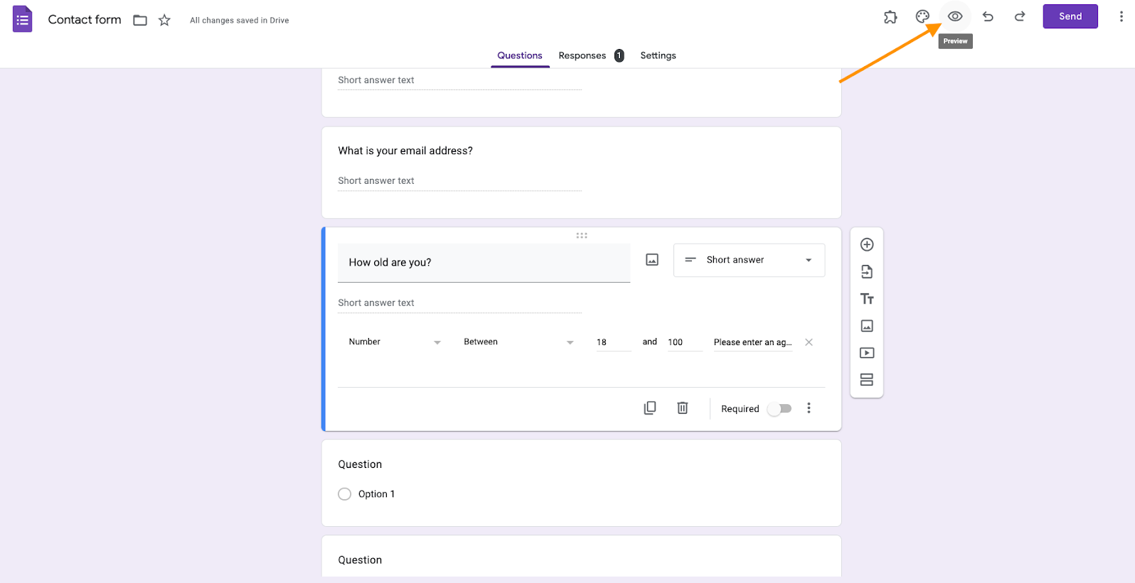This screenshot has width=1135, height=583.
Task: Add a video from the sidebar
Action: click(x=867, y=353)
